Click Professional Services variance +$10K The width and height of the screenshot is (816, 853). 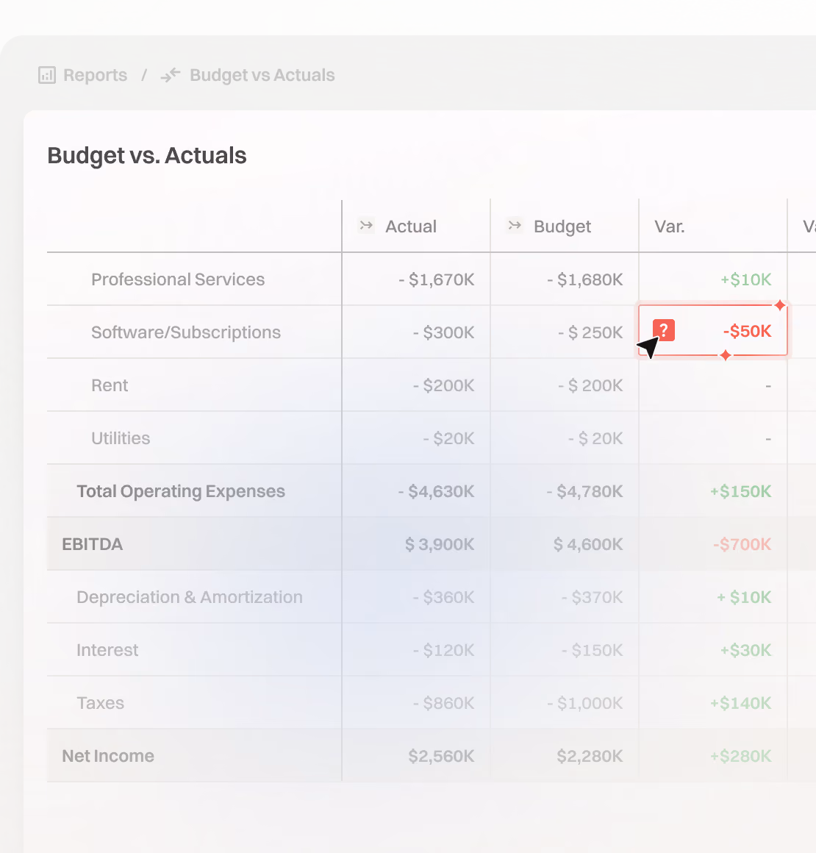point(746,279)
